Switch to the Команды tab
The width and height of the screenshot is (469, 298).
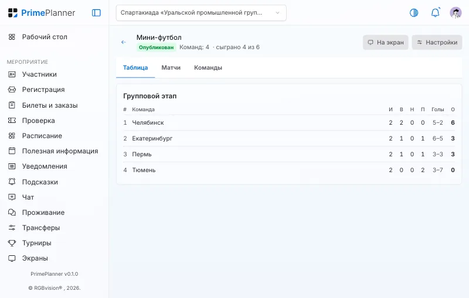point(208,68)
